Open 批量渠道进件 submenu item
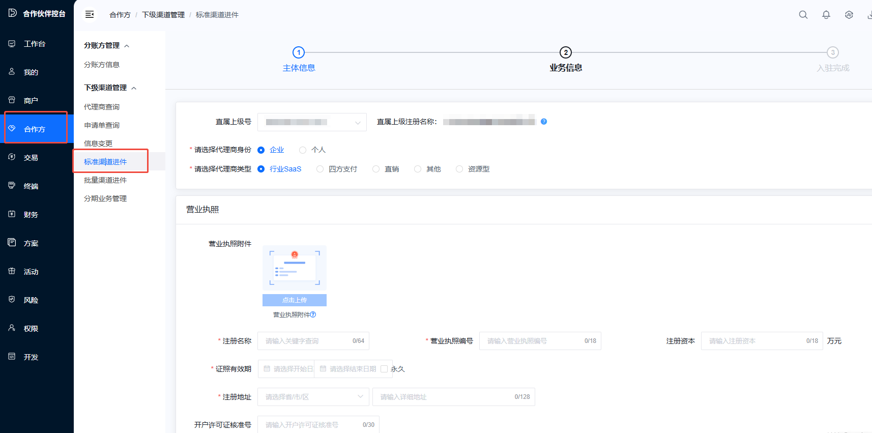This screenshot has width=872, height=433. [105, 180]
